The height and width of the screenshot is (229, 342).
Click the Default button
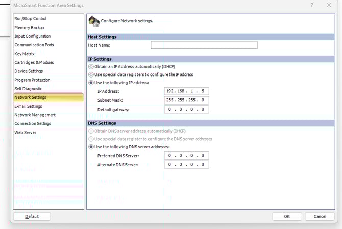(x=32, y=216)
